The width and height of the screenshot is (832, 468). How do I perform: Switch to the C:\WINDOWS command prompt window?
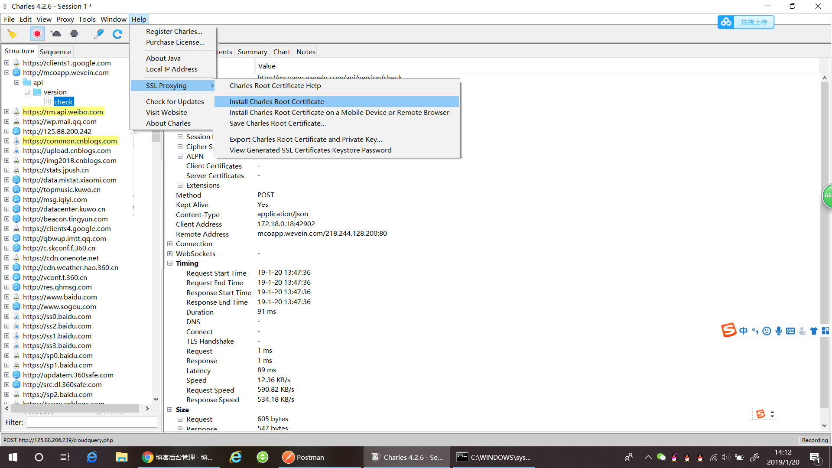(494, 457)
